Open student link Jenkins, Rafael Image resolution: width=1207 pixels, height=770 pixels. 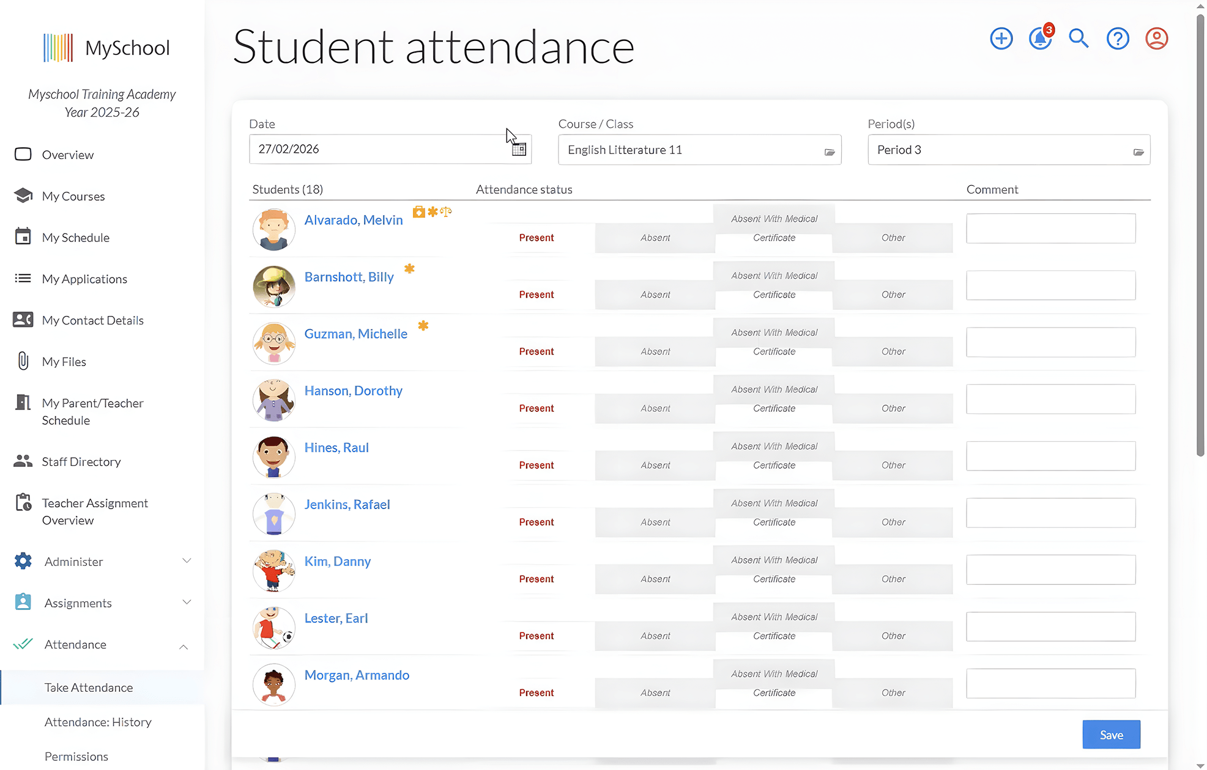(347, 504)
